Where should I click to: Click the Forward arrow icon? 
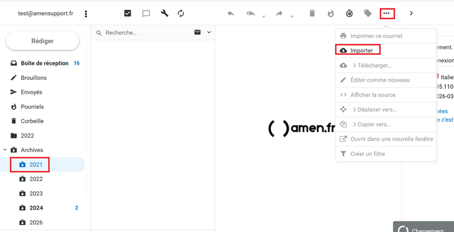point(279,13)
